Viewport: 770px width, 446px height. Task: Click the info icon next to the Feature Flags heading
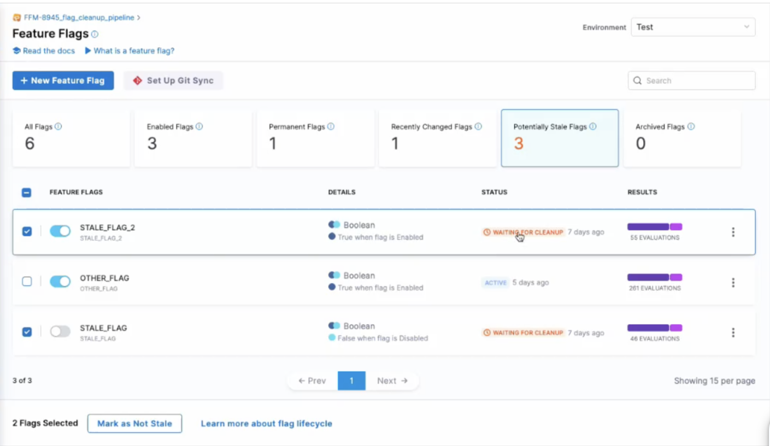pos(96,34)
